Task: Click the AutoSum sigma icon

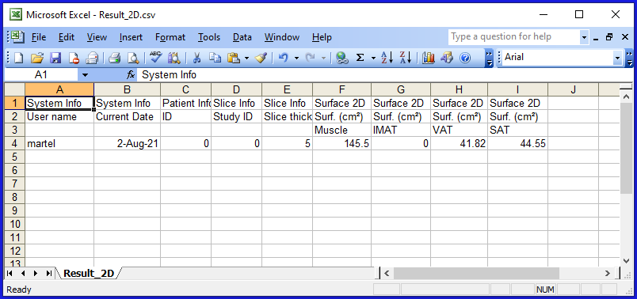Action: (x=360, y=58)
